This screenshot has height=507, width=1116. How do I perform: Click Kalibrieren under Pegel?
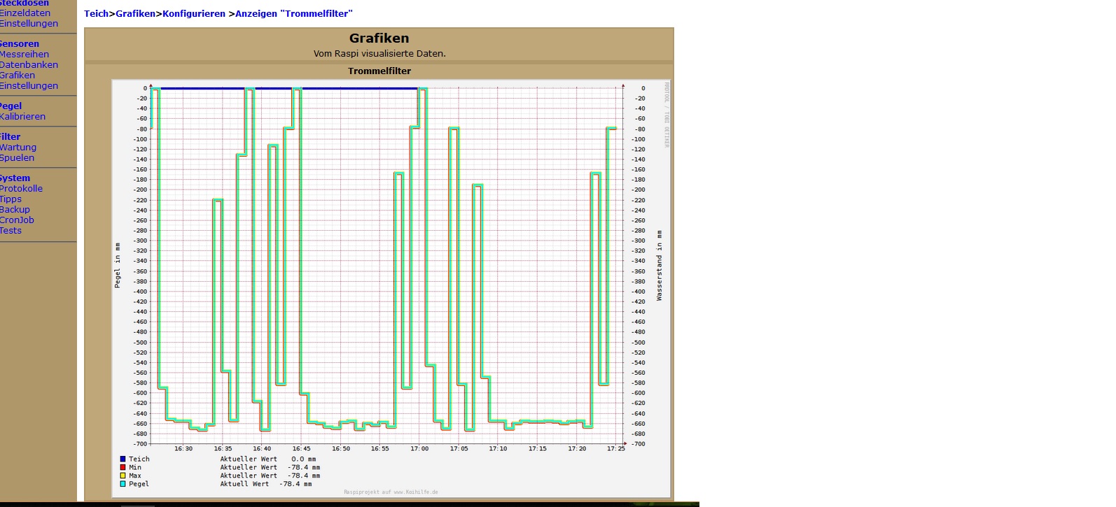22,117
